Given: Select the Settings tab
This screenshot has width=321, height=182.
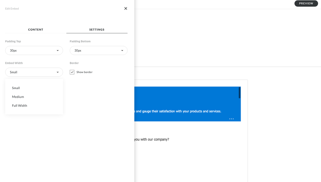Looking at the screenshot, I should click(97, 29).
